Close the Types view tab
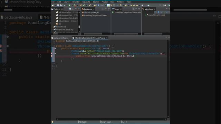 (x=121, y=9)
